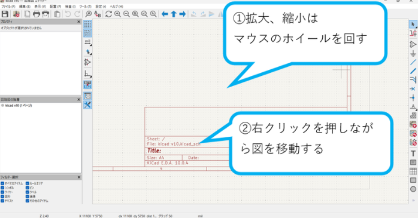Click blue up arrow navigate up

pyautogui.click(x=174, y=14)
